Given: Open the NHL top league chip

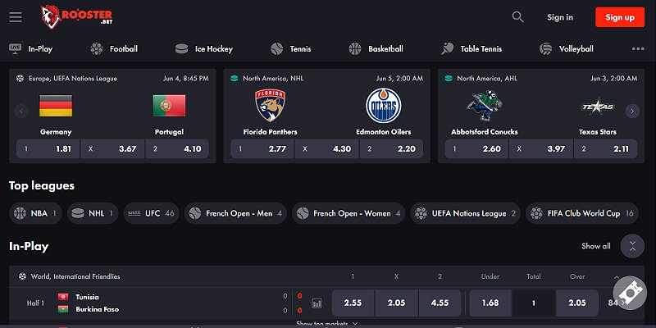Looking at the screenshot, I should click(93, 213).
